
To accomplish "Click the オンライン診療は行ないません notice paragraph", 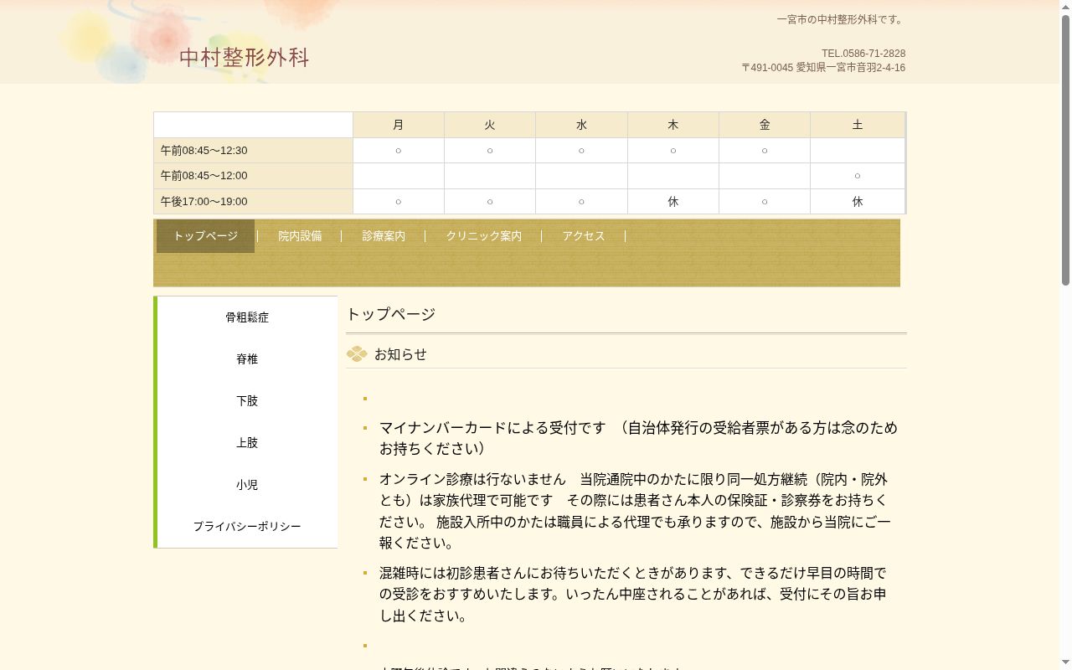I will point(635,511).
